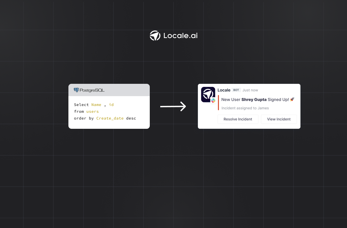
Task: Click the users table name in query
Action: click(92, 112)
